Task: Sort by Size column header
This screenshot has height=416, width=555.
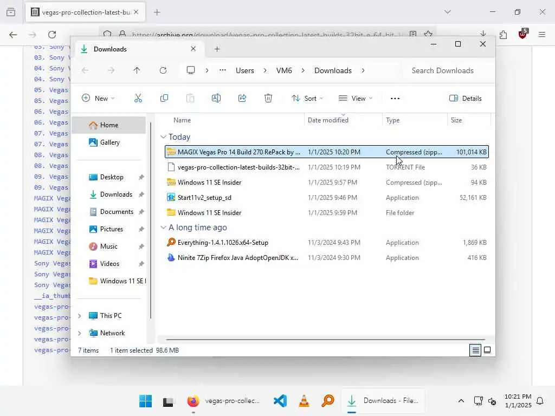Action: (469, 120)
